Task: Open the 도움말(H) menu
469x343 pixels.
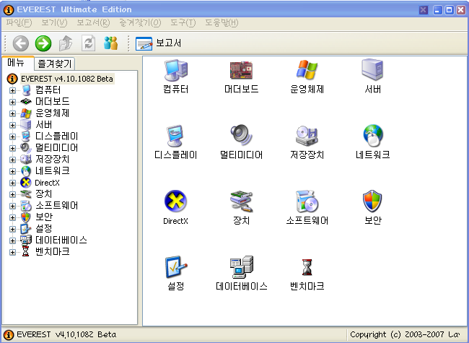Action: (222, 23)
